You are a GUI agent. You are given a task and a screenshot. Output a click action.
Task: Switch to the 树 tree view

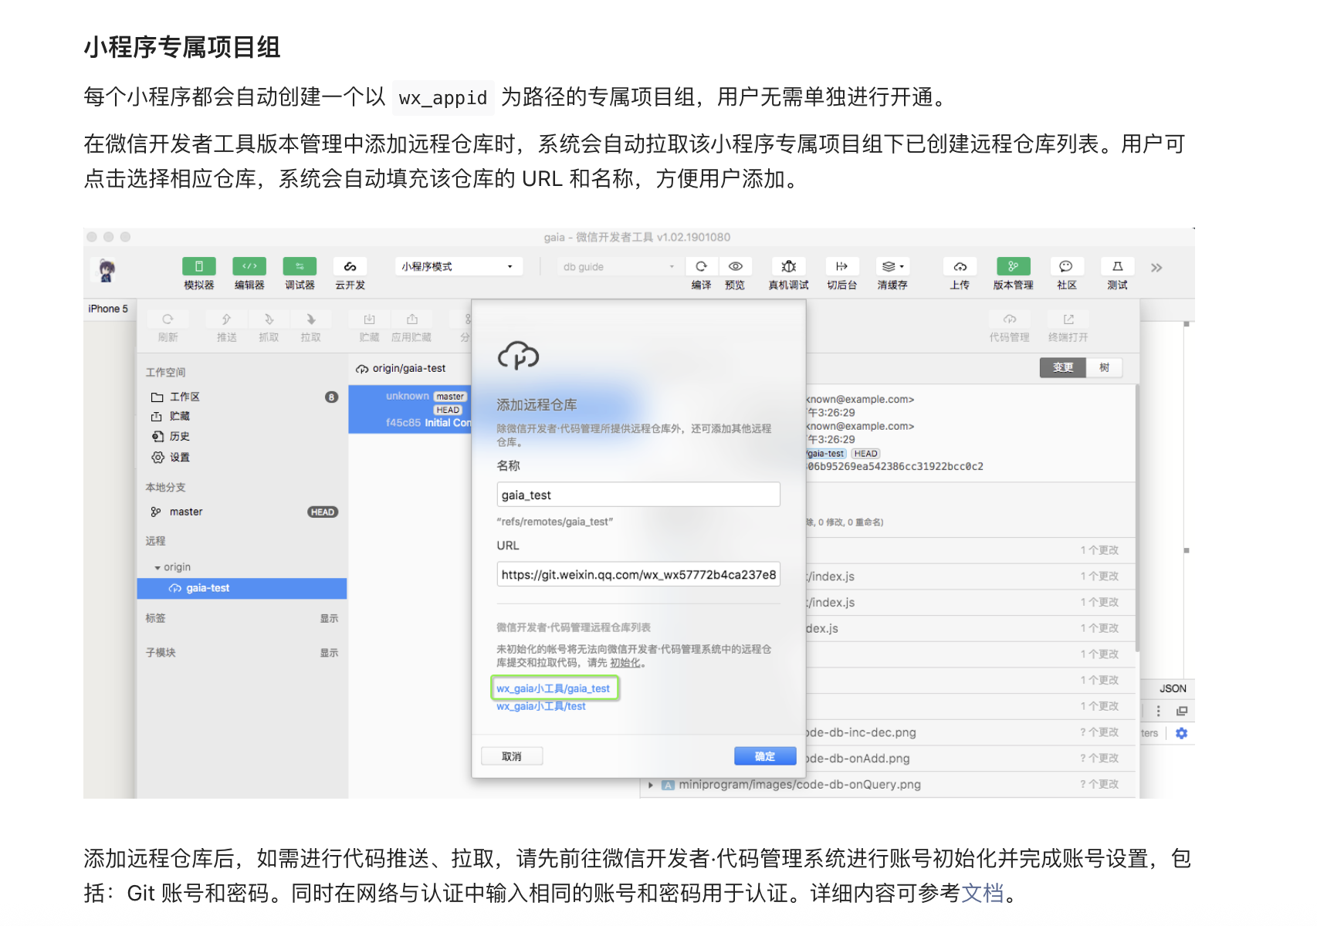(x=1105, y=367)
